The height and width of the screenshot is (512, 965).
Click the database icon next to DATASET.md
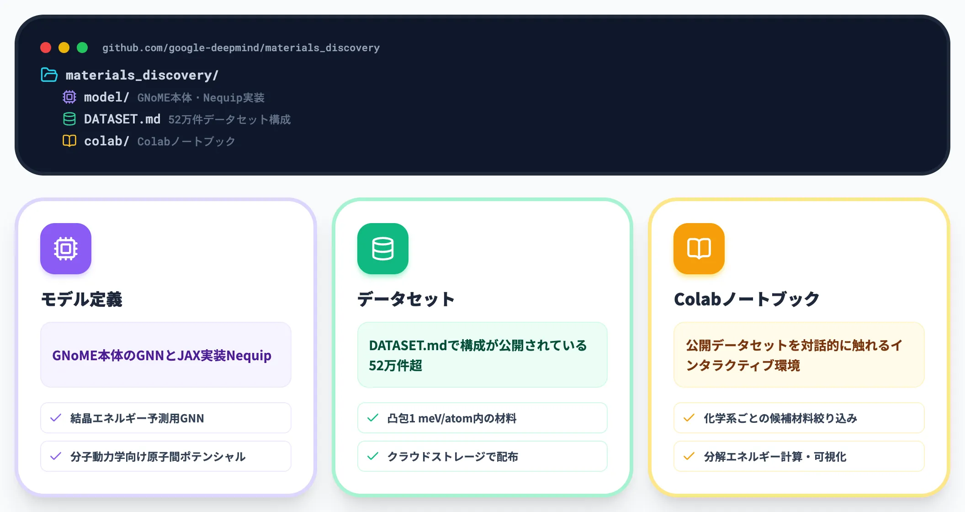[69, 119]
